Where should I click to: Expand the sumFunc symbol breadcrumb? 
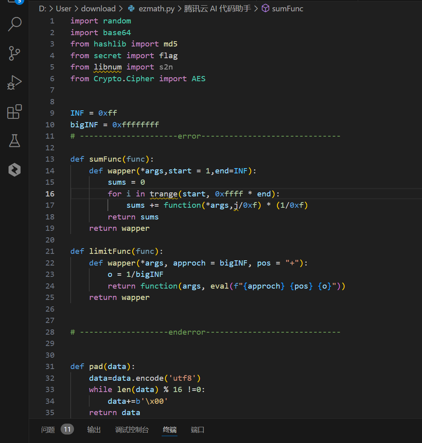coord(287,8)
